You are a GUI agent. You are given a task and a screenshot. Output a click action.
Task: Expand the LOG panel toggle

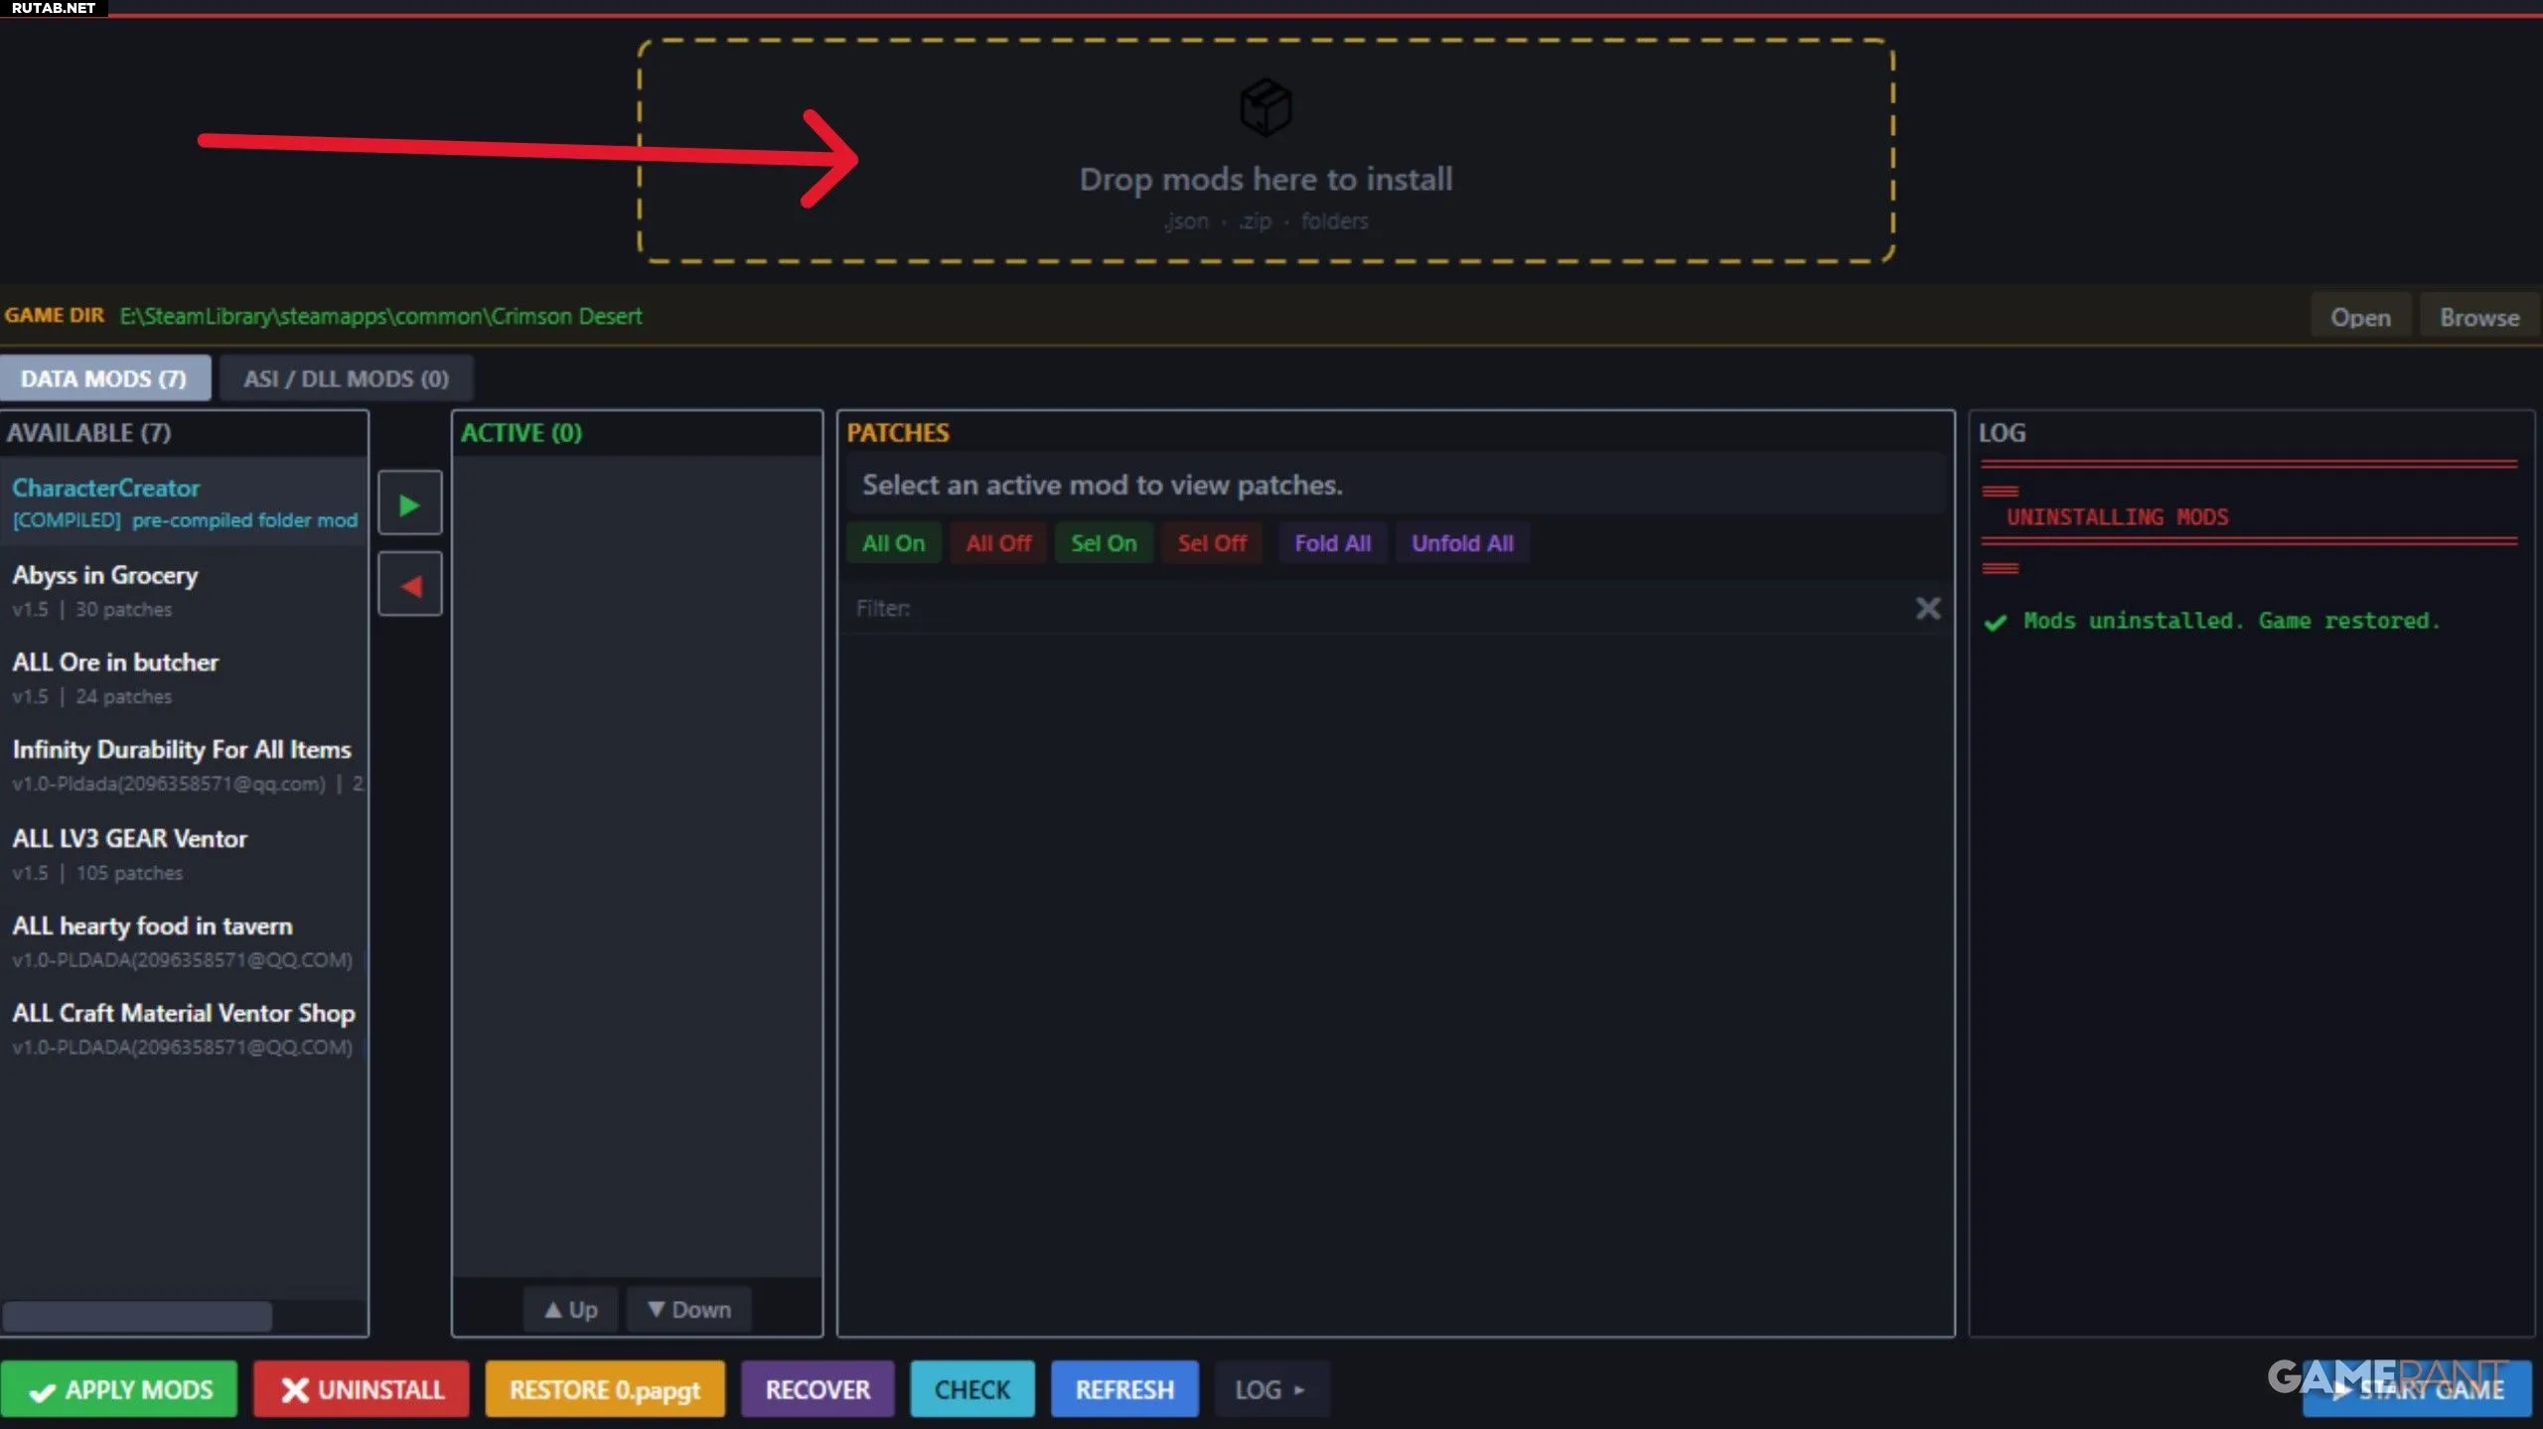click(x=1270, y=1389)
